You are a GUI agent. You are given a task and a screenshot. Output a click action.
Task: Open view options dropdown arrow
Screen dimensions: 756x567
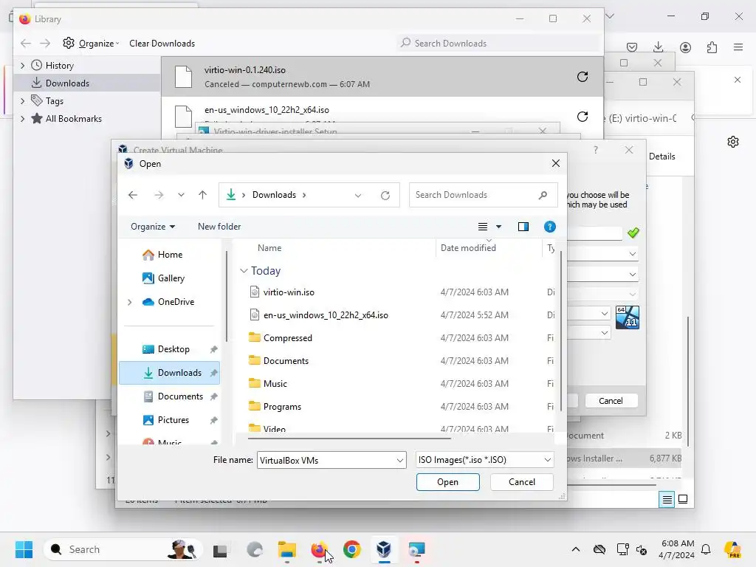click(498, 227)
